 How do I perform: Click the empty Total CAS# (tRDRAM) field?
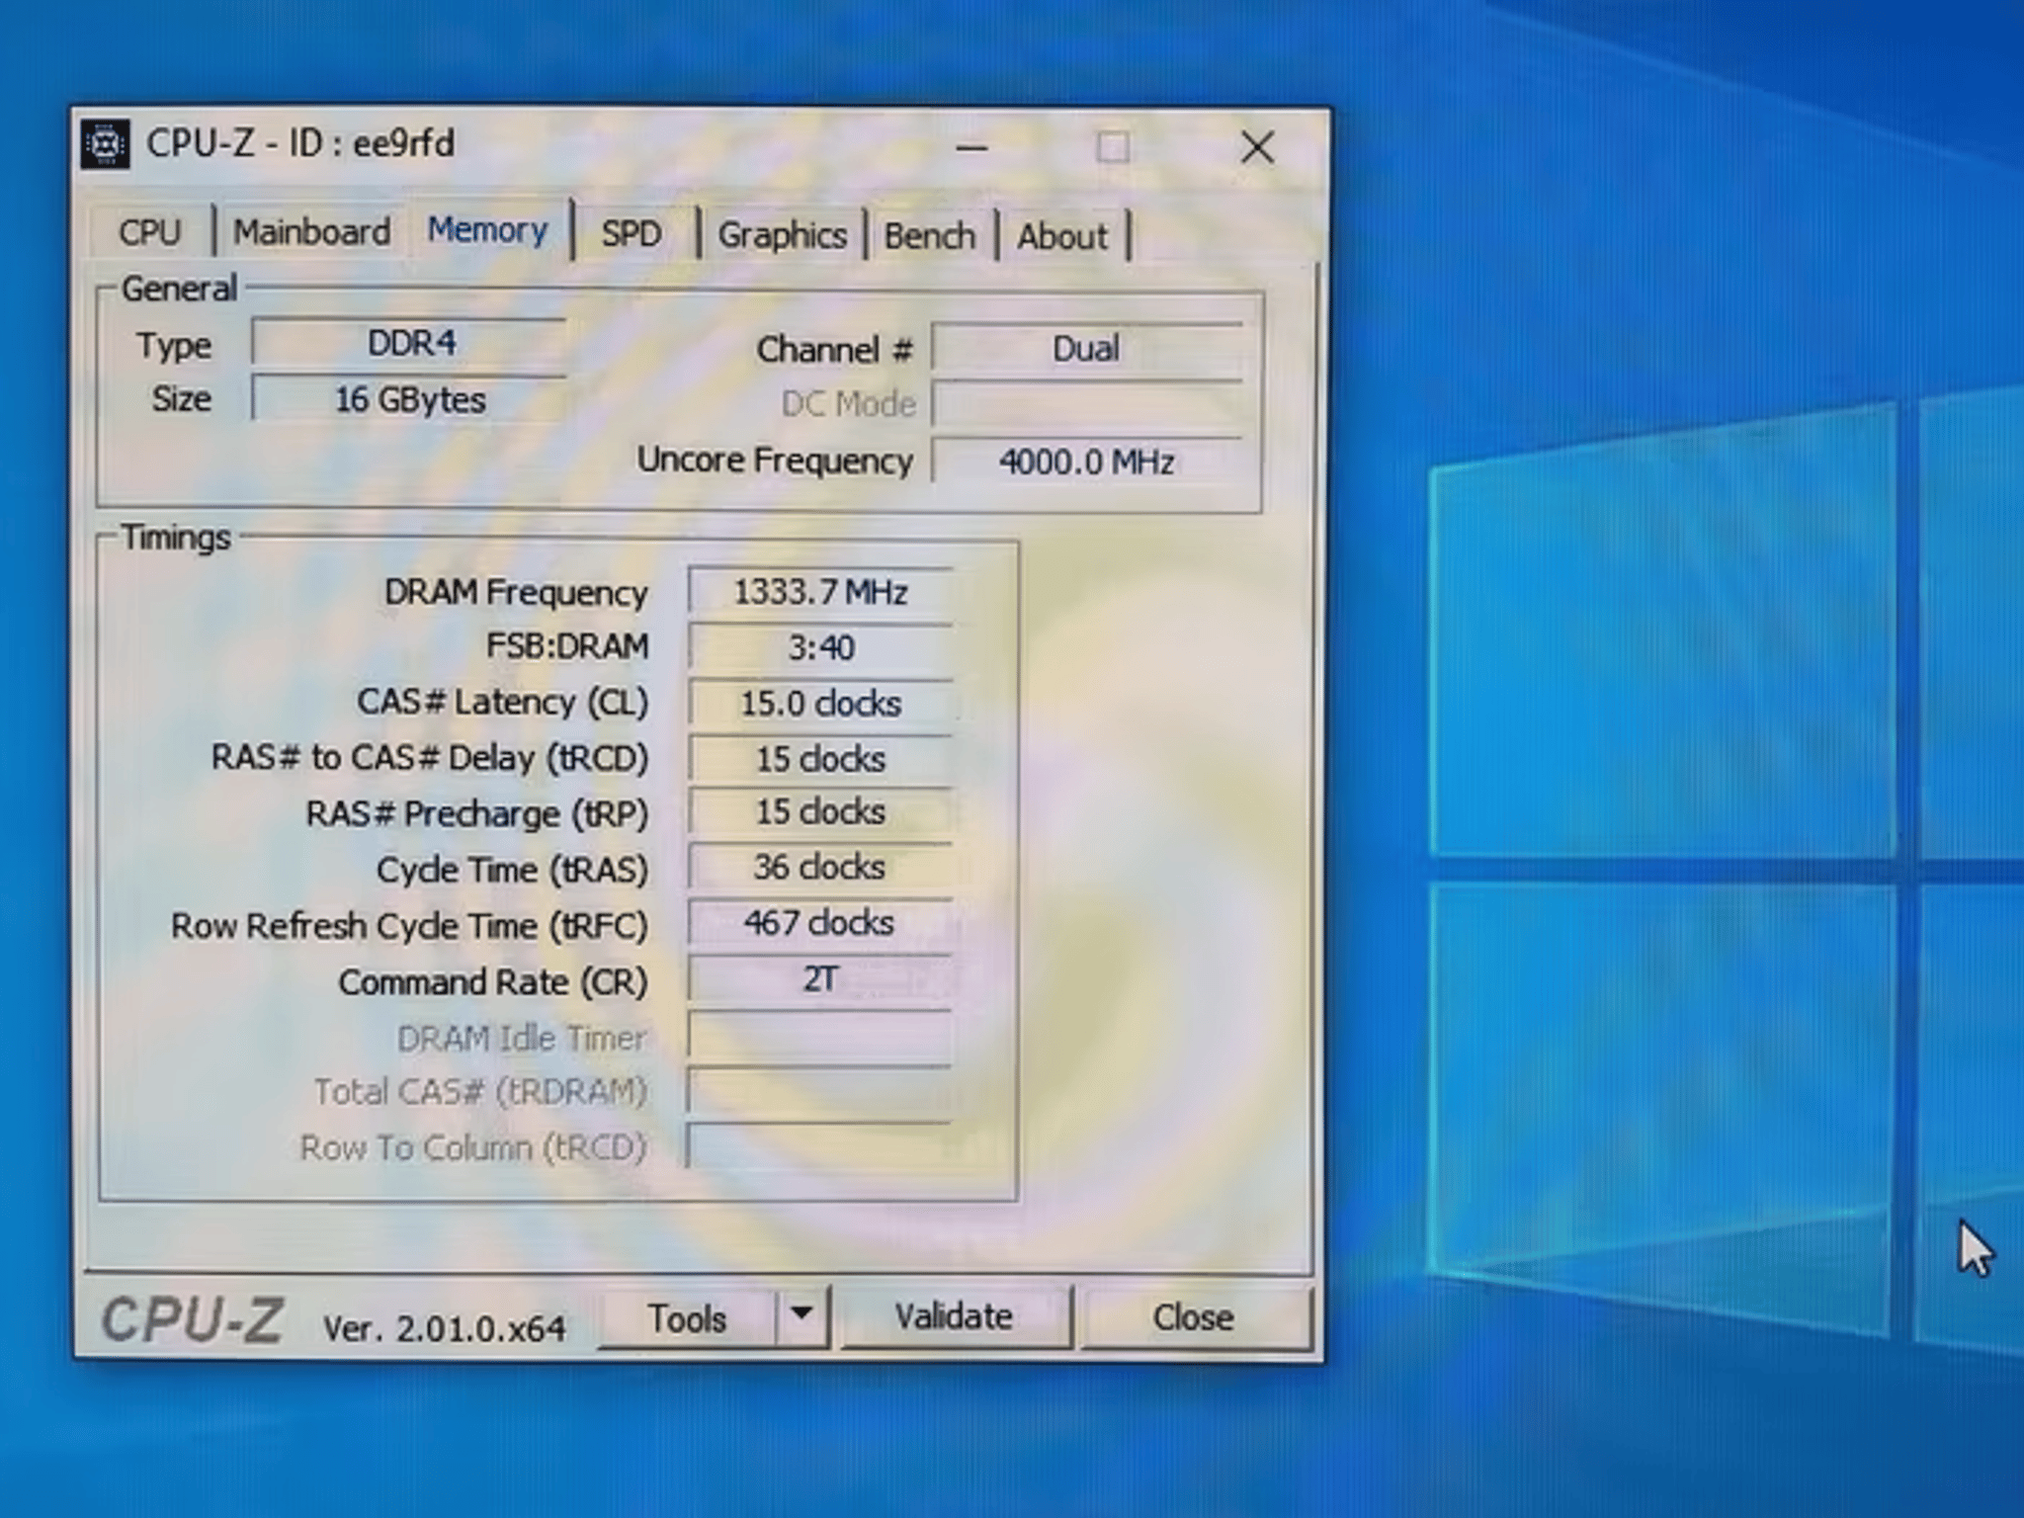tap(820, 1092)
